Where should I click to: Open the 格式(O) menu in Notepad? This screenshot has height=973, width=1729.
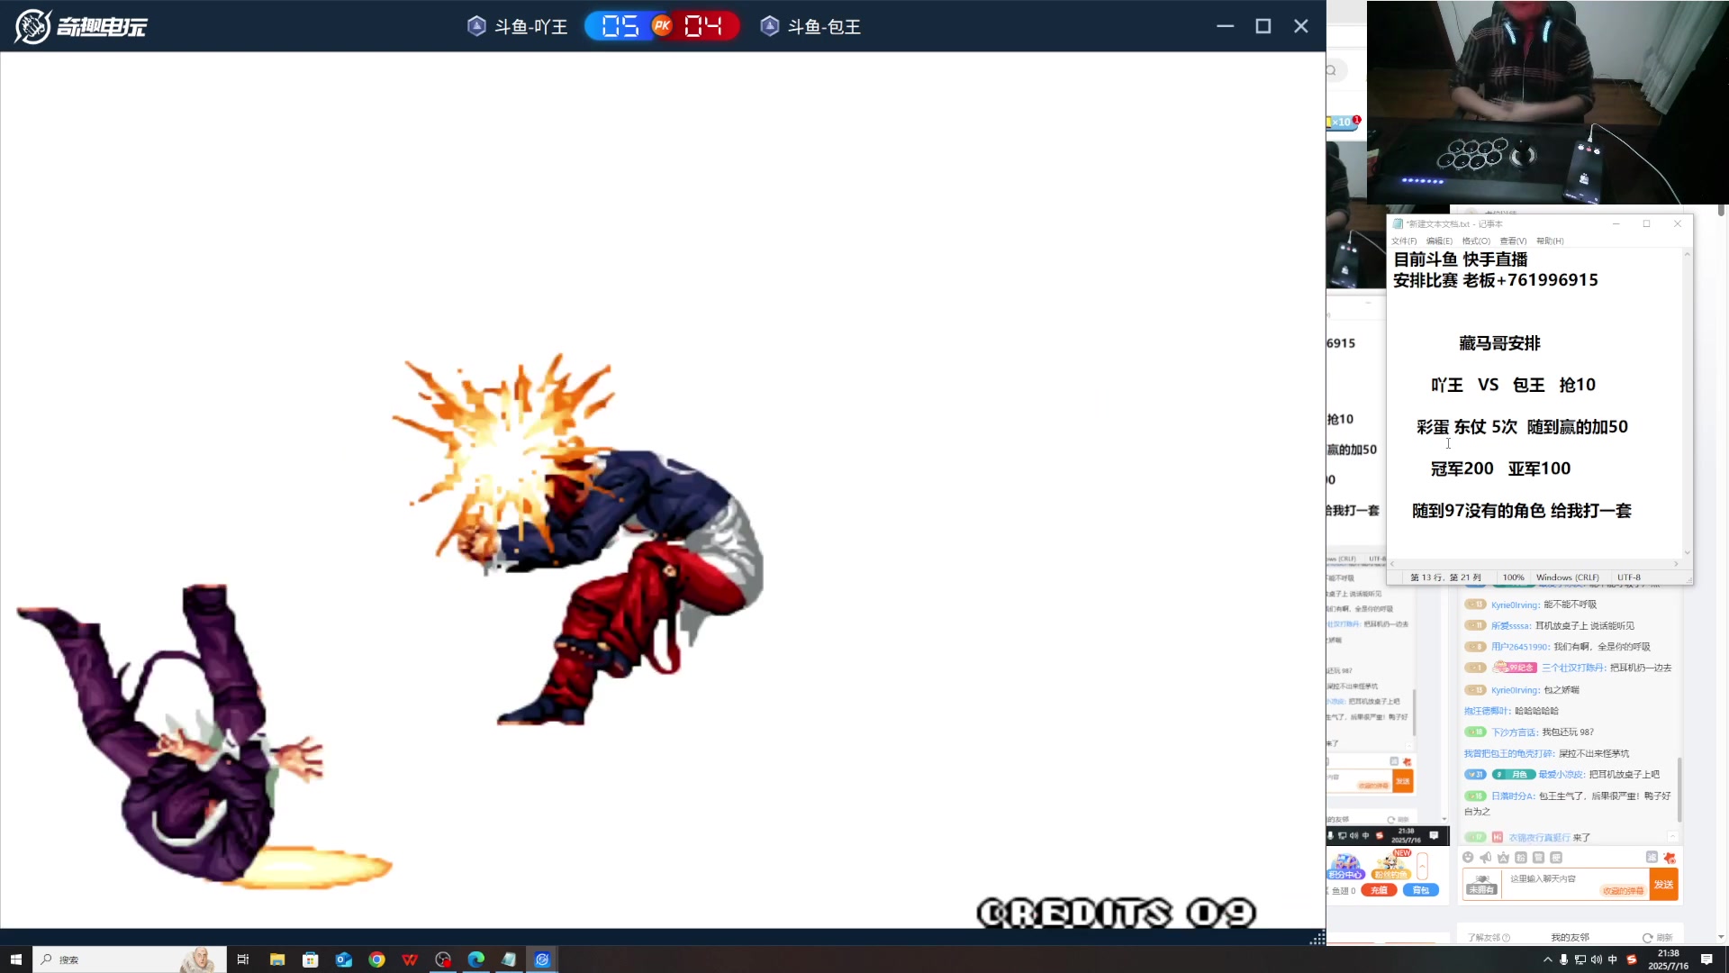tap(1476, 241)
